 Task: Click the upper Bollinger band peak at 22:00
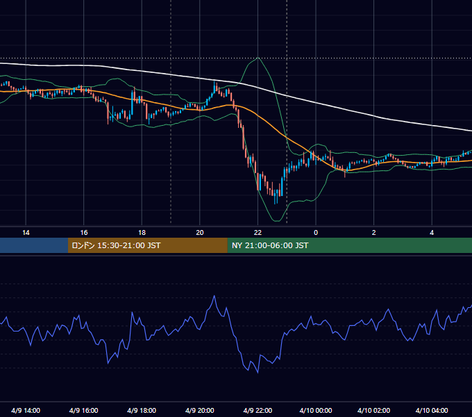point(258,58)
